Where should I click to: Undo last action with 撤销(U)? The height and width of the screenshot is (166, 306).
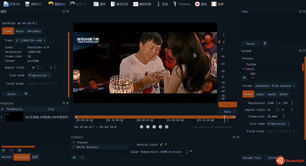57,4
